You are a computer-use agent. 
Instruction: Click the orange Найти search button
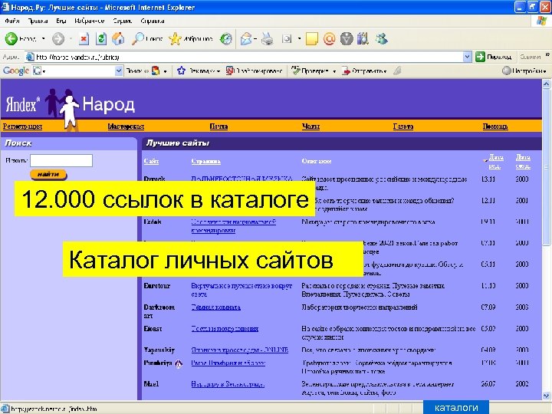(48, 174)
